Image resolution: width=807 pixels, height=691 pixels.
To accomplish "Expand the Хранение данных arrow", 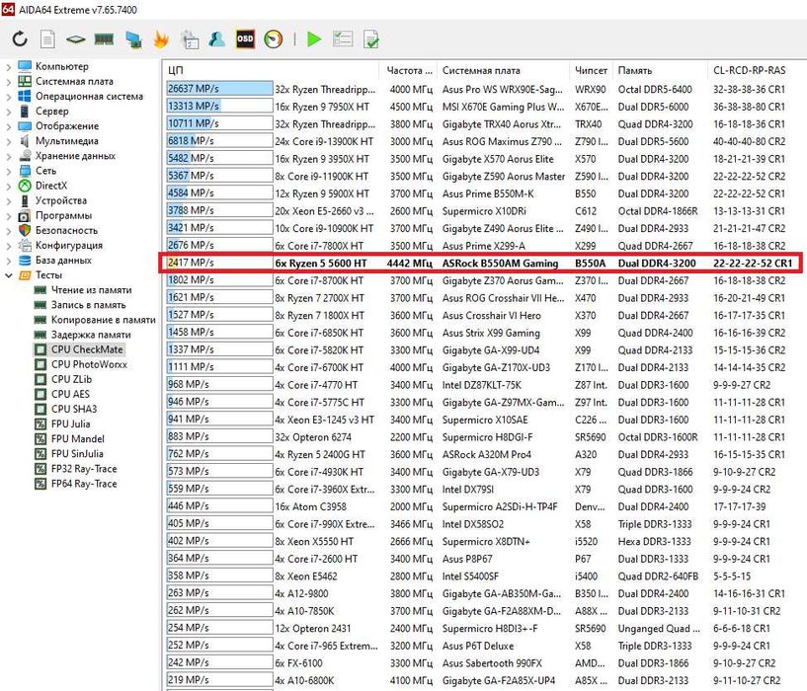I will [x=8, y=156].
